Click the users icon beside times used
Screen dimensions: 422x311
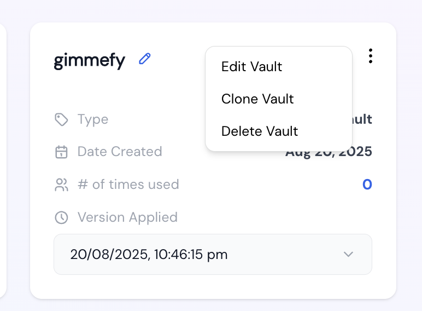tap(61, 185)
